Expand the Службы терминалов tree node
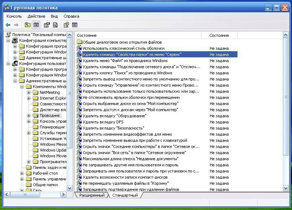Image resolution: width=292 pixels, height=210 pixels. (29, 133)
